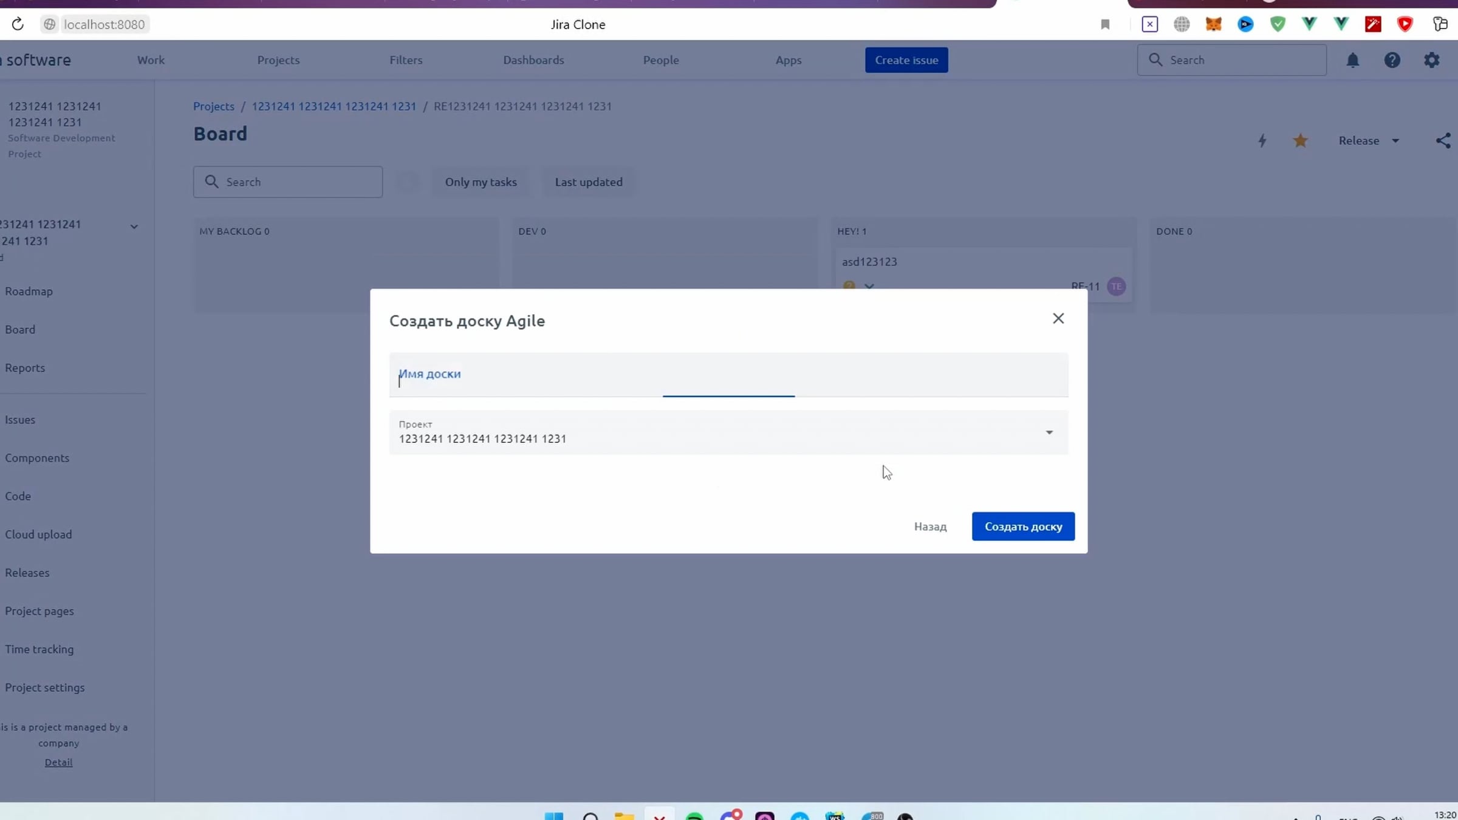This screenshot has width=1458, height=820.
Task: Click the DONE 0 column header
Action: [x=1174, y=231]
